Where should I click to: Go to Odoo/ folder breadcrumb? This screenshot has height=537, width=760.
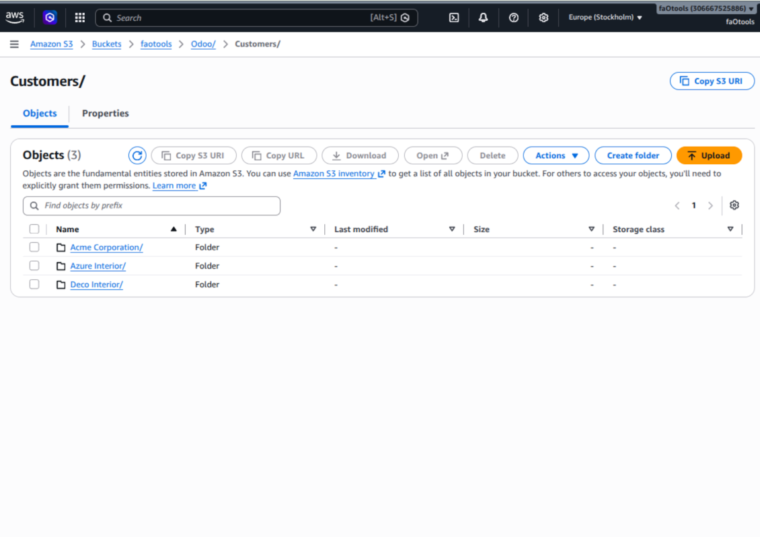click(x=203, y=44)
